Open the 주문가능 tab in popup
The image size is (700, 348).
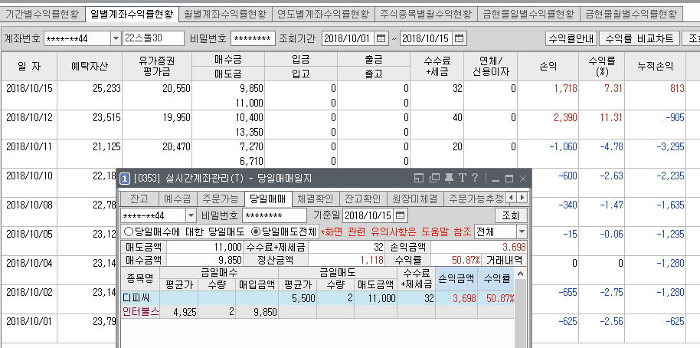[x=221, y=199]
